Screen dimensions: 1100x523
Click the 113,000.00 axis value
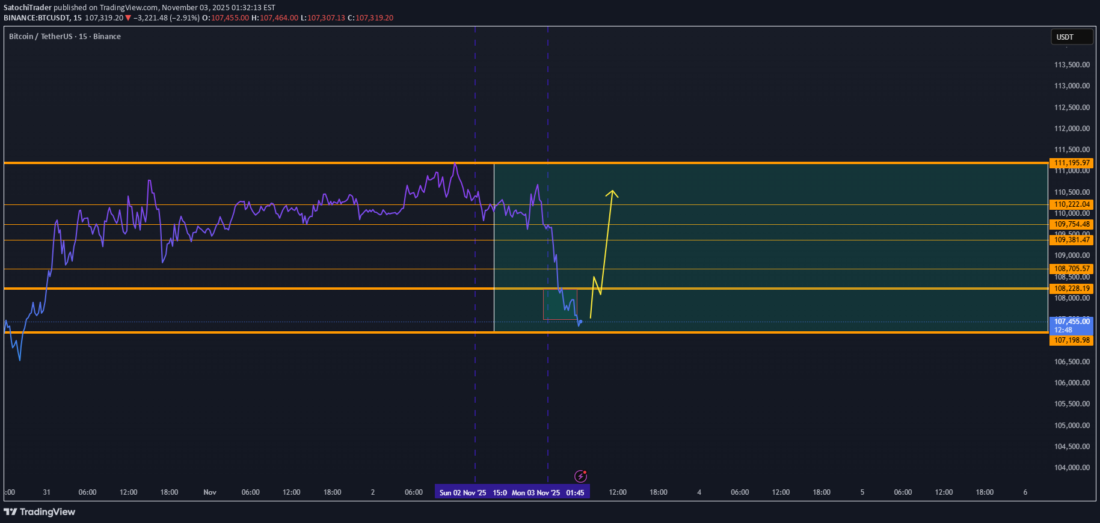pos(1072,86)
